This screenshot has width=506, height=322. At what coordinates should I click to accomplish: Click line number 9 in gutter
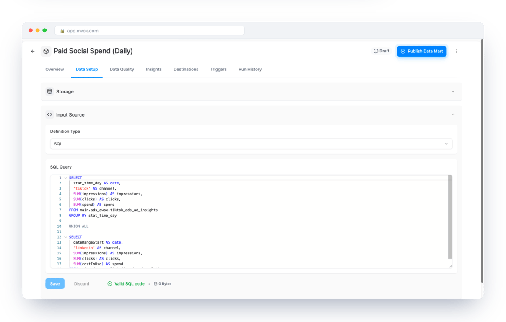60,221
